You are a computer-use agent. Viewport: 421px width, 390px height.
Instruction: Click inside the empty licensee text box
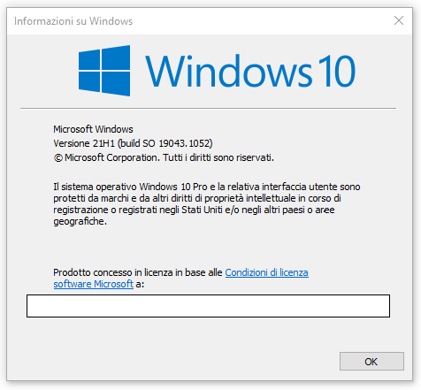(x=208, y=306)
